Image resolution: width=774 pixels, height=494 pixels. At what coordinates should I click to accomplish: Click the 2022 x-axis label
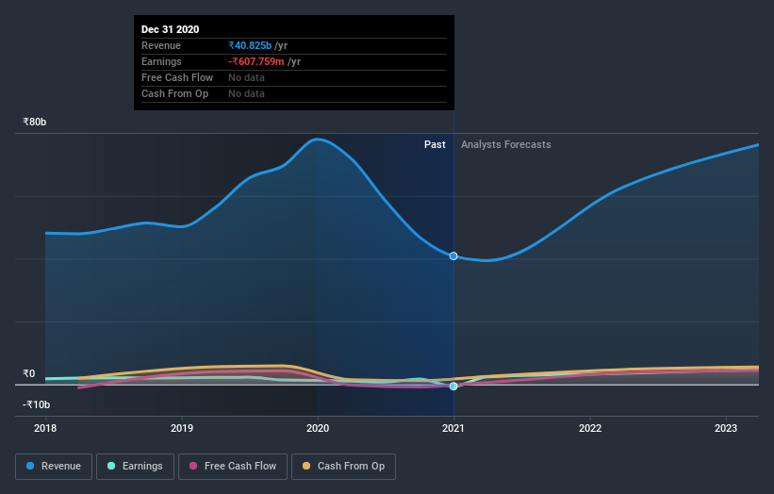(x=590, y=428)
